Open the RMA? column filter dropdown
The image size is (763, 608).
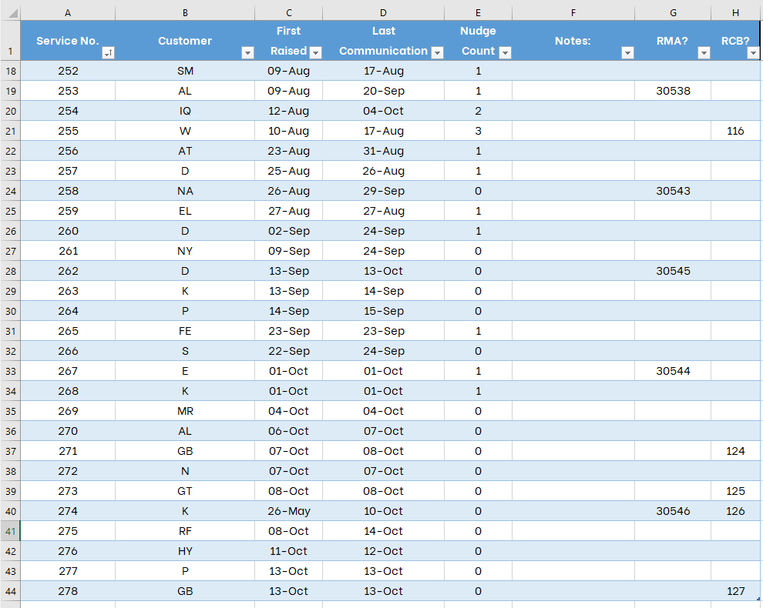click(704, 53)
